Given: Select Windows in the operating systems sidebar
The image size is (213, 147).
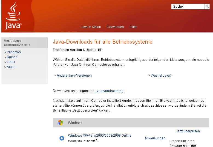Looking at the screenshot, I should click(14, 52).
